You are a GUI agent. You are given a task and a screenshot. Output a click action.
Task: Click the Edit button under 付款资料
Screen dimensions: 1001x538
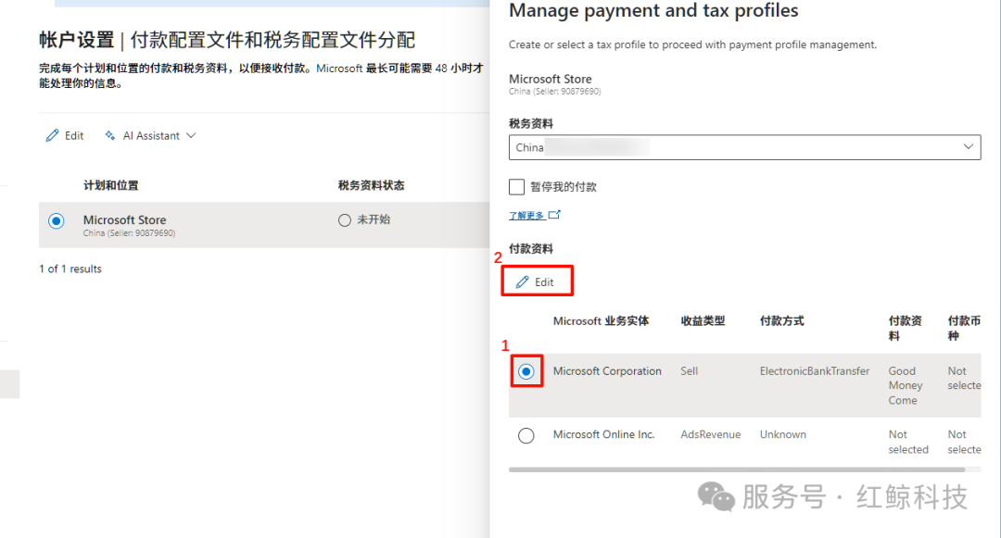click(537, 282)
